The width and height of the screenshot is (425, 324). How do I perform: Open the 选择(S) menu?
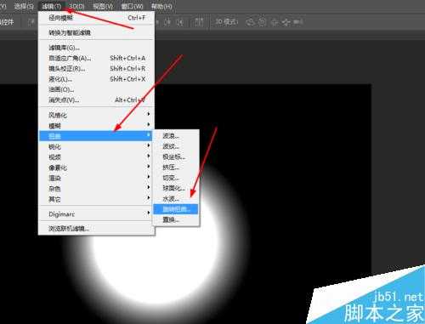(24, 6)
